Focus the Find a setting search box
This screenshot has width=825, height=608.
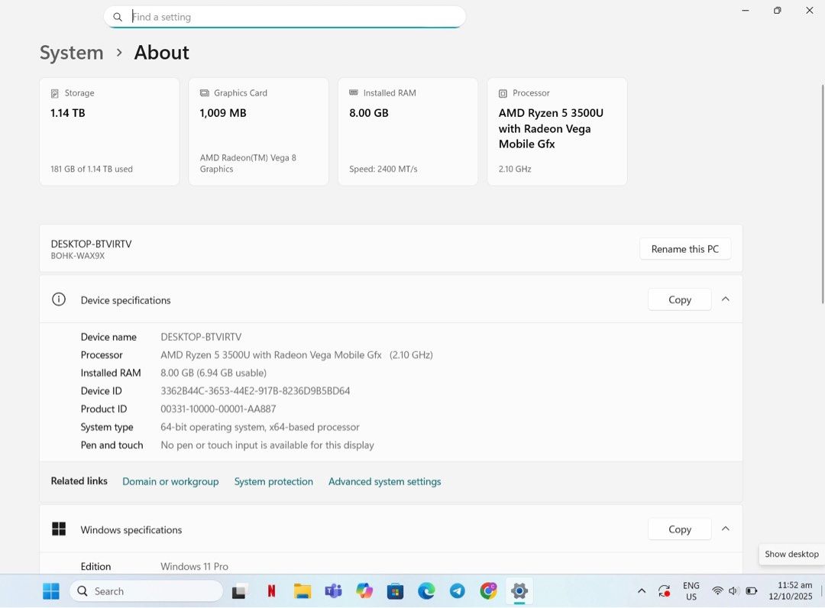pyautogui.click(x=285, y=17)
